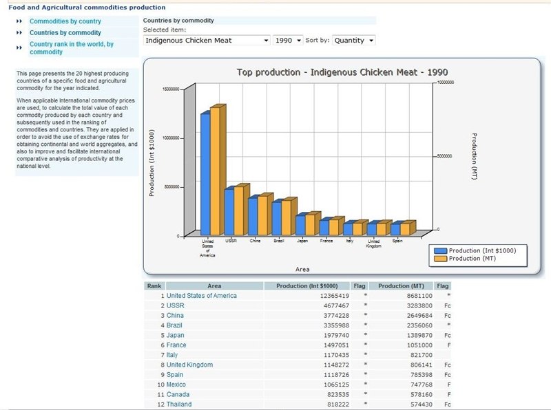Open the United Kingdom table link
Viewport: 551px width, 410px height.
[x=189, y=365]
